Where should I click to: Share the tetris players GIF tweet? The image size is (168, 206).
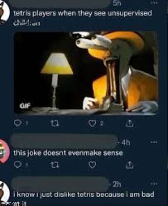[129, 123]
